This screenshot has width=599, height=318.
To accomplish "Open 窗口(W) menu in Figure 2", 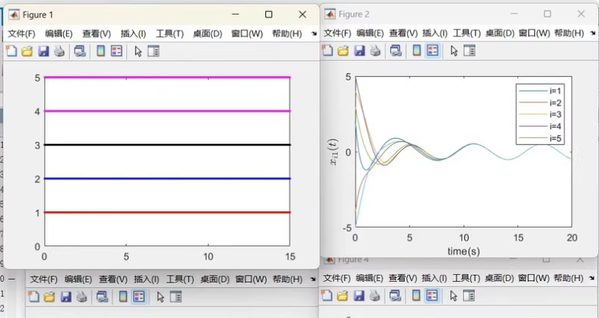I will pyautogui.click(x=534, y=33).
